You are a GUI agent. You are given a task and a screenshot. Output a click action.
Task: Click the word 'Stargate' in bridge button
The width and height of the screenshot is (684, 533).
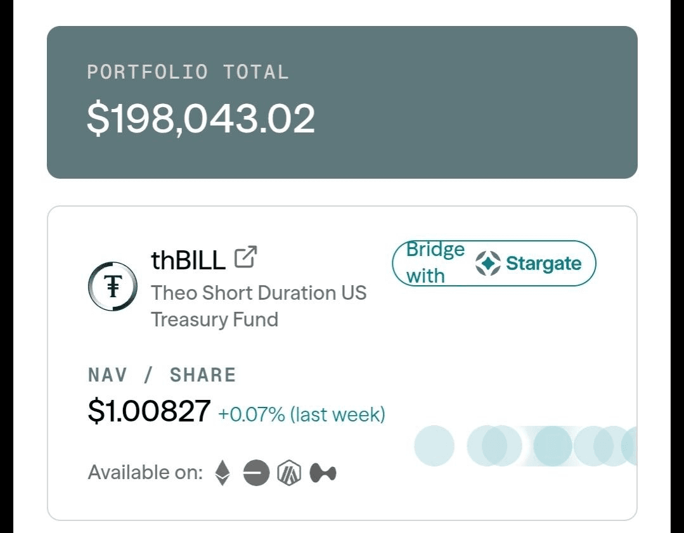coord(543,264)
